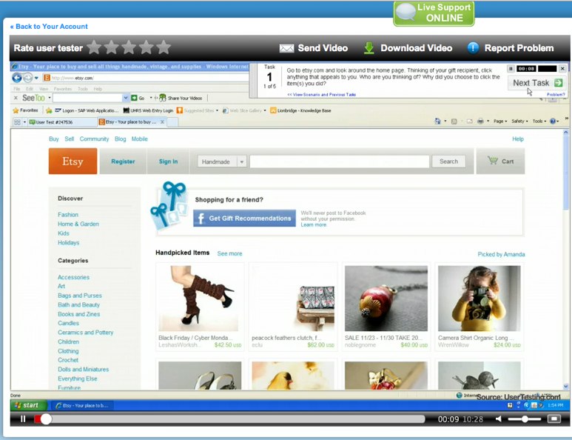Click the Quick Tabs grid icon
Image resolution: width=572 pixels, height=440 pixels.
17,122
